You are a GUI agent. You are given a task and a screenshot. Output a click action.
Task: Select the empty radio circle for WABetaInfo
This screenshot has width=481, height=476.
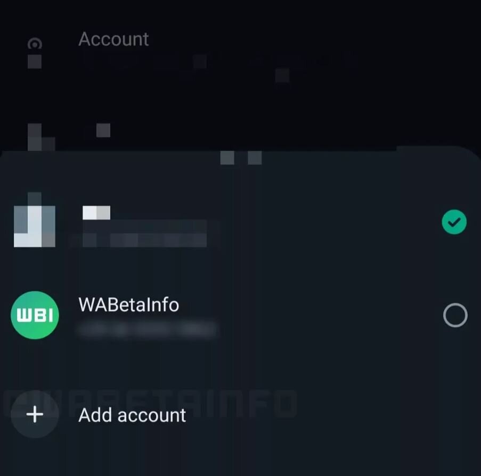(455, 315)
